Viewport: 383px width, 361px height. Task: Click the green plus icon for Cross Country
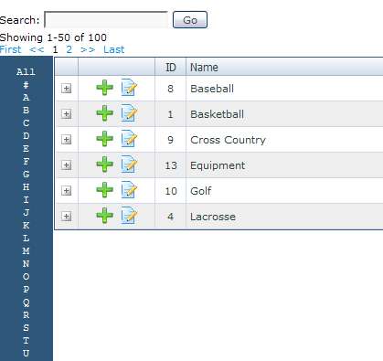click(104, 139)
